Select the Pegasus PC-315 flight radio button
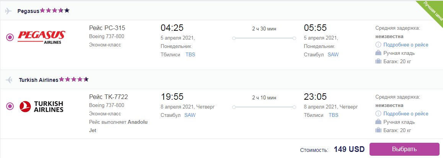This screenshot has height=158, width=443. click(x=10, y=37)
